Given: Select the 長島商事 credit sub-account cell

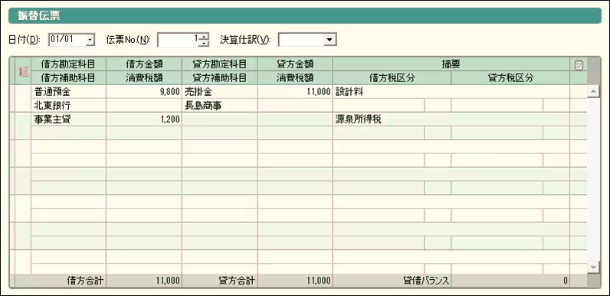Looking at the screenshot, I should click(x=220, y=106).
